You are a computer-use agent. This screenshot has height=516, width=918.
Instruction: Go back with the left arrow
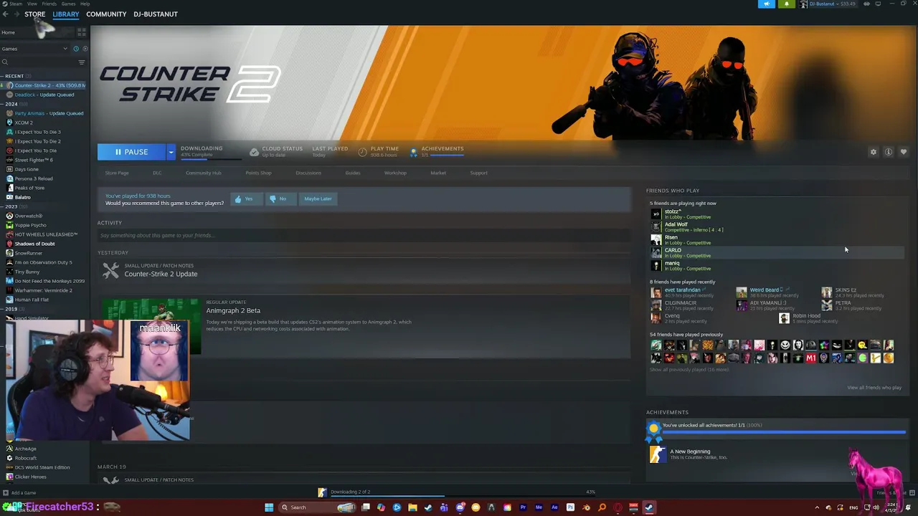pos(5,14)
